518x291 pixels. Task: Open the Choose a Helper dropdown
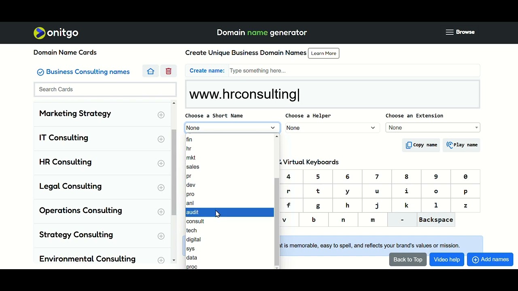pyautogui.click(x=332, y=128)
